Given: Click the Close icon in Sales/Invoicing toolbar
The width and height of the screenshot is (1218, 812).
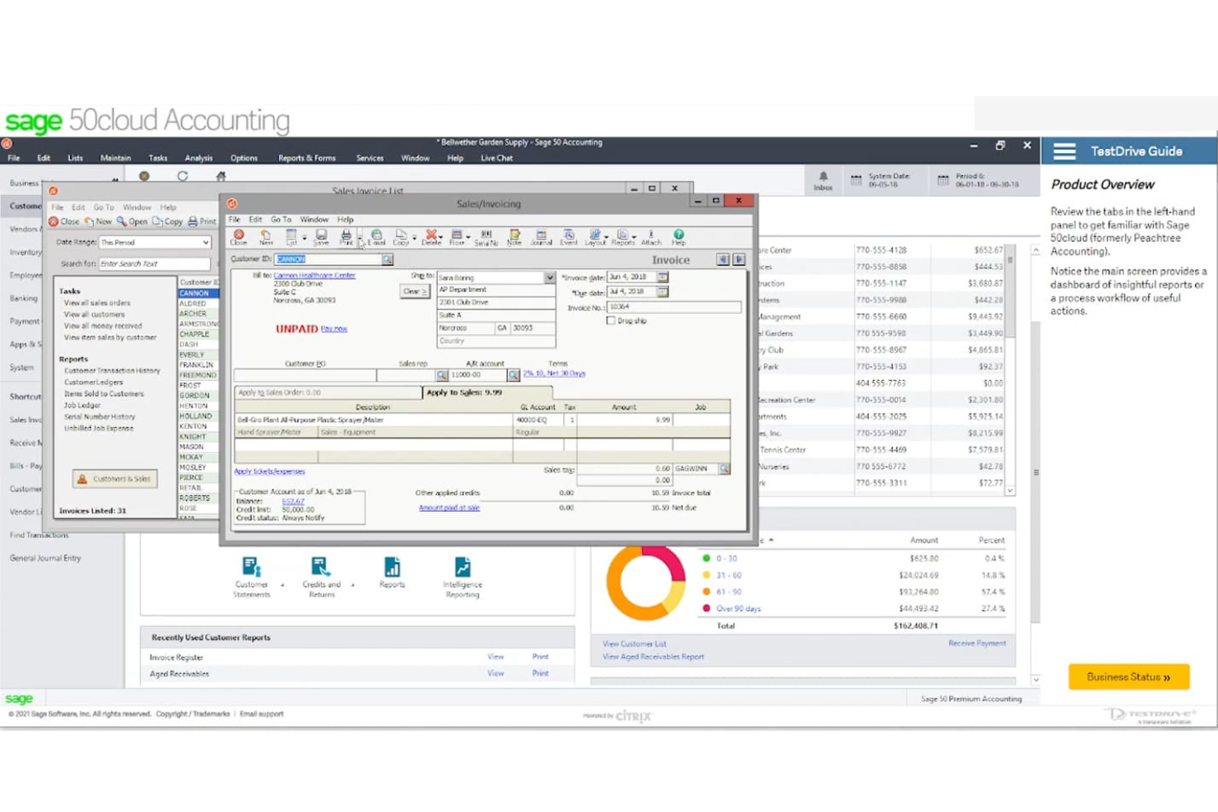Looking at the screenshot, I should [x=239, y=238].
